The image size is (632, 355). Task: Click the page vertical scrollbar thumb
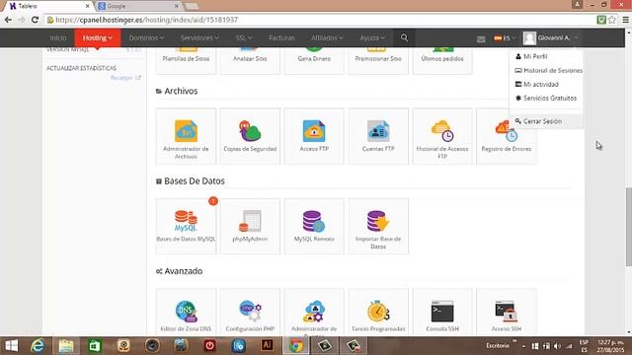pos(628,226)
